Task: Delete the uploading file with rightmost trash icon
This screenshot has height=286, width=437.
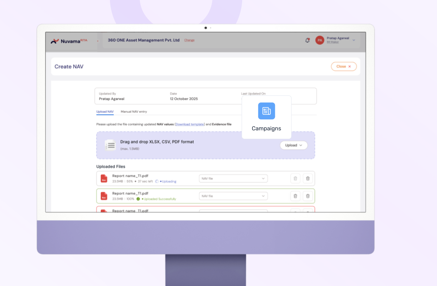Action: tap(308, 179)
